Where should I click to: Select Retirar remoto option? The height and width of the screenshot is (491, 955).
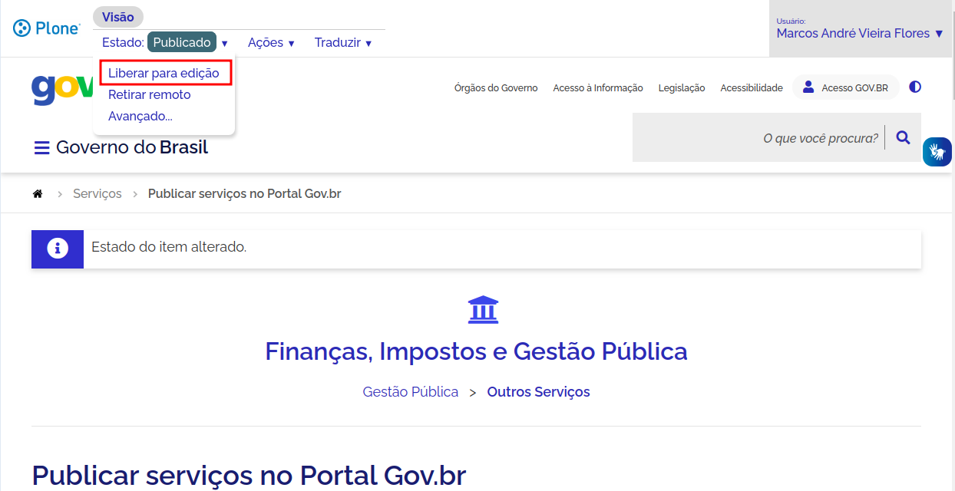(x=149, y=94)
